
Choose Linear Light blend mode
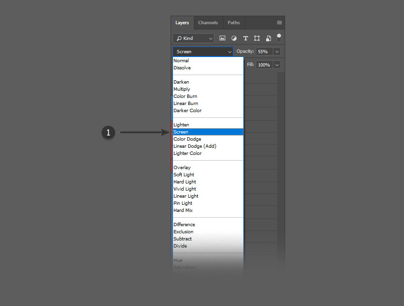click(x=208, y=196)
